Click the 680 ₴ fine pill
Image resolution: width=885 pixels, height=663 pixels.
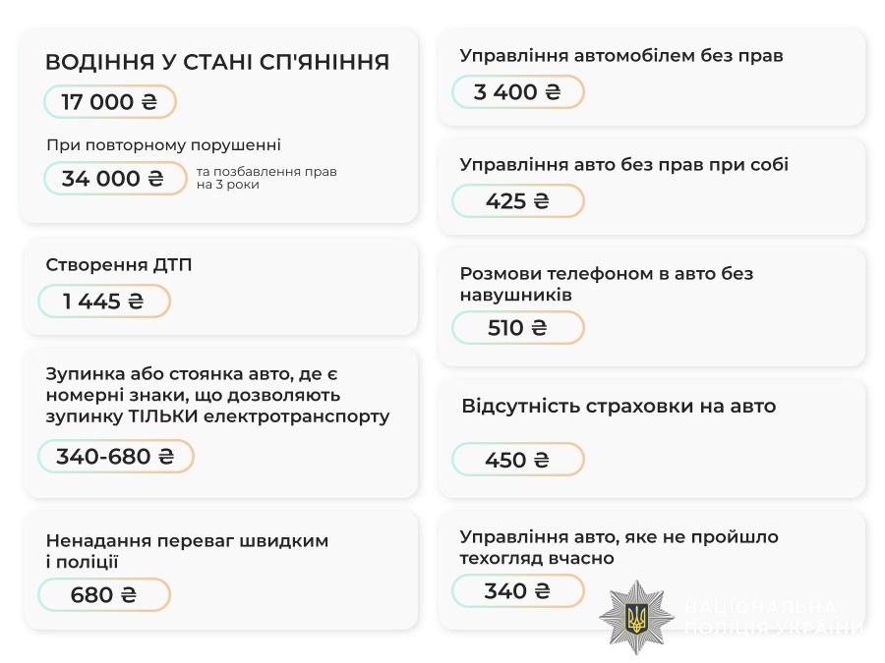coord(104,594)
